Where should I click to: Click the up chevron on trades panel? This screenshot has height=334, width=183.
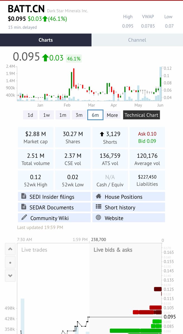coord(10,249)
